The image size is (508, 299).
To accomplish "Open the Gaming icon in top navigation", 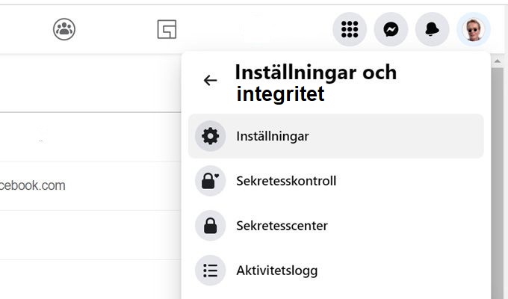I will (167, 29).
